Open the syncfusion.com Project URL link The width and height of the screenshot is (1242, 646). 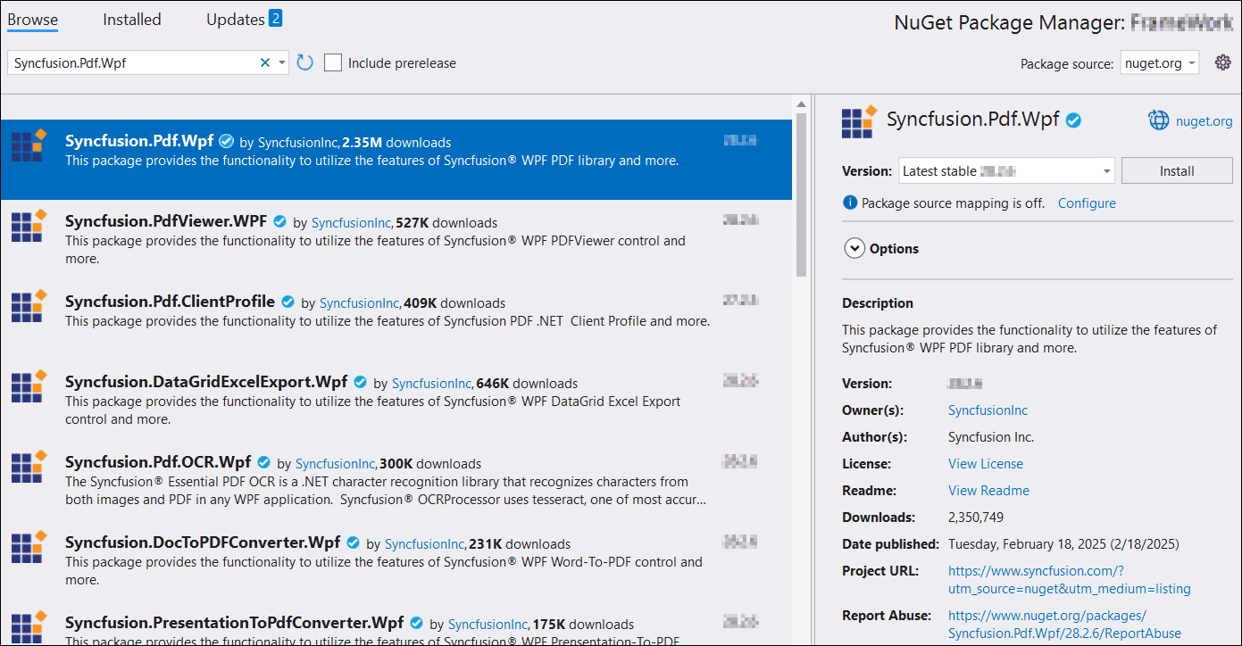point(1069,580)
